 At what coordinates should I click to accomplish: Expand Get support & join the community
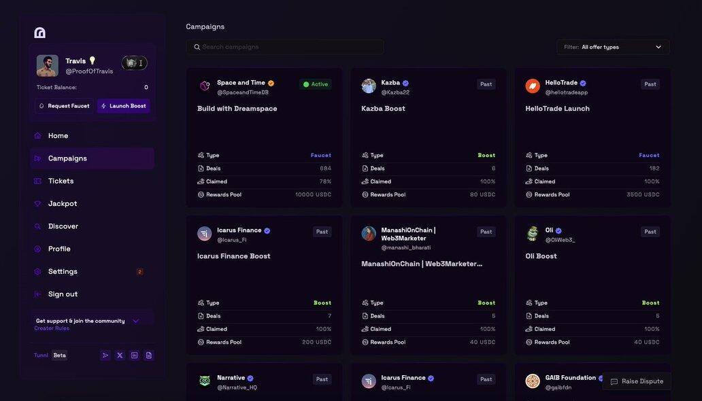tap(135, 321)
